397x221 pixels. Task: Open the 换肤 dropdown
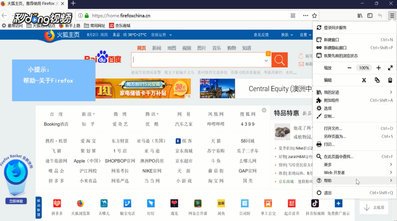pos(287,35)
